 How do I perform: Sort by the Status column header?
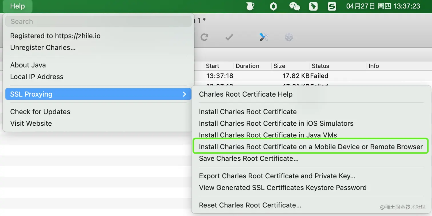tap(338, 66)
